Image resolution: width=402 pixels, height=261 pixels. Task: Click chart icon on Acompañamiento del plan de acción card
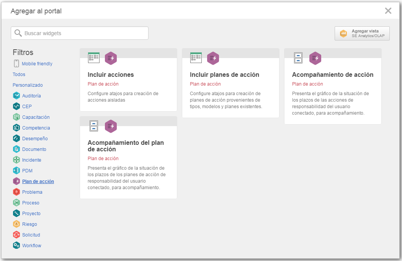tap(94, 126)
